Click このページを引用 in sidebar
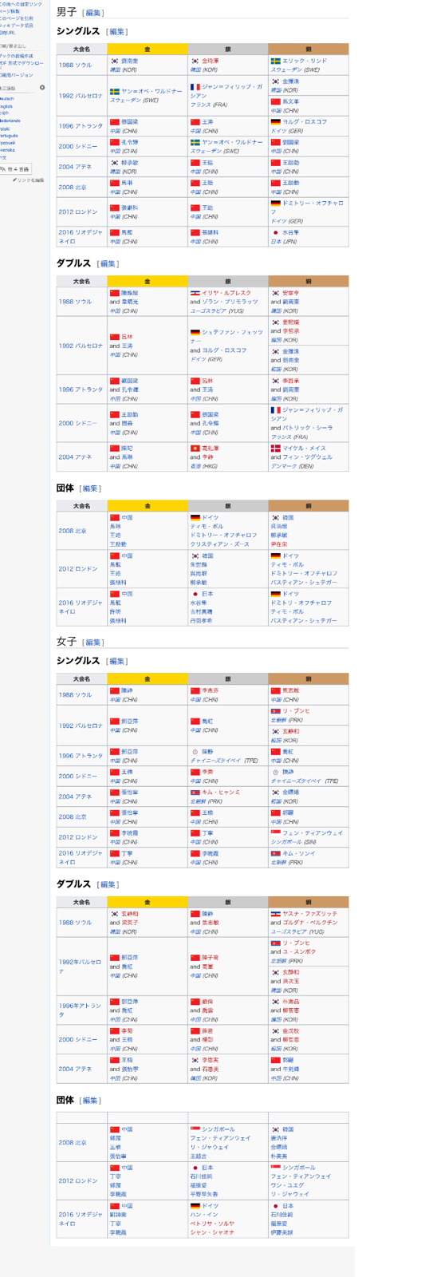This screenshot has width=429, height=1277. pos(16,18)
